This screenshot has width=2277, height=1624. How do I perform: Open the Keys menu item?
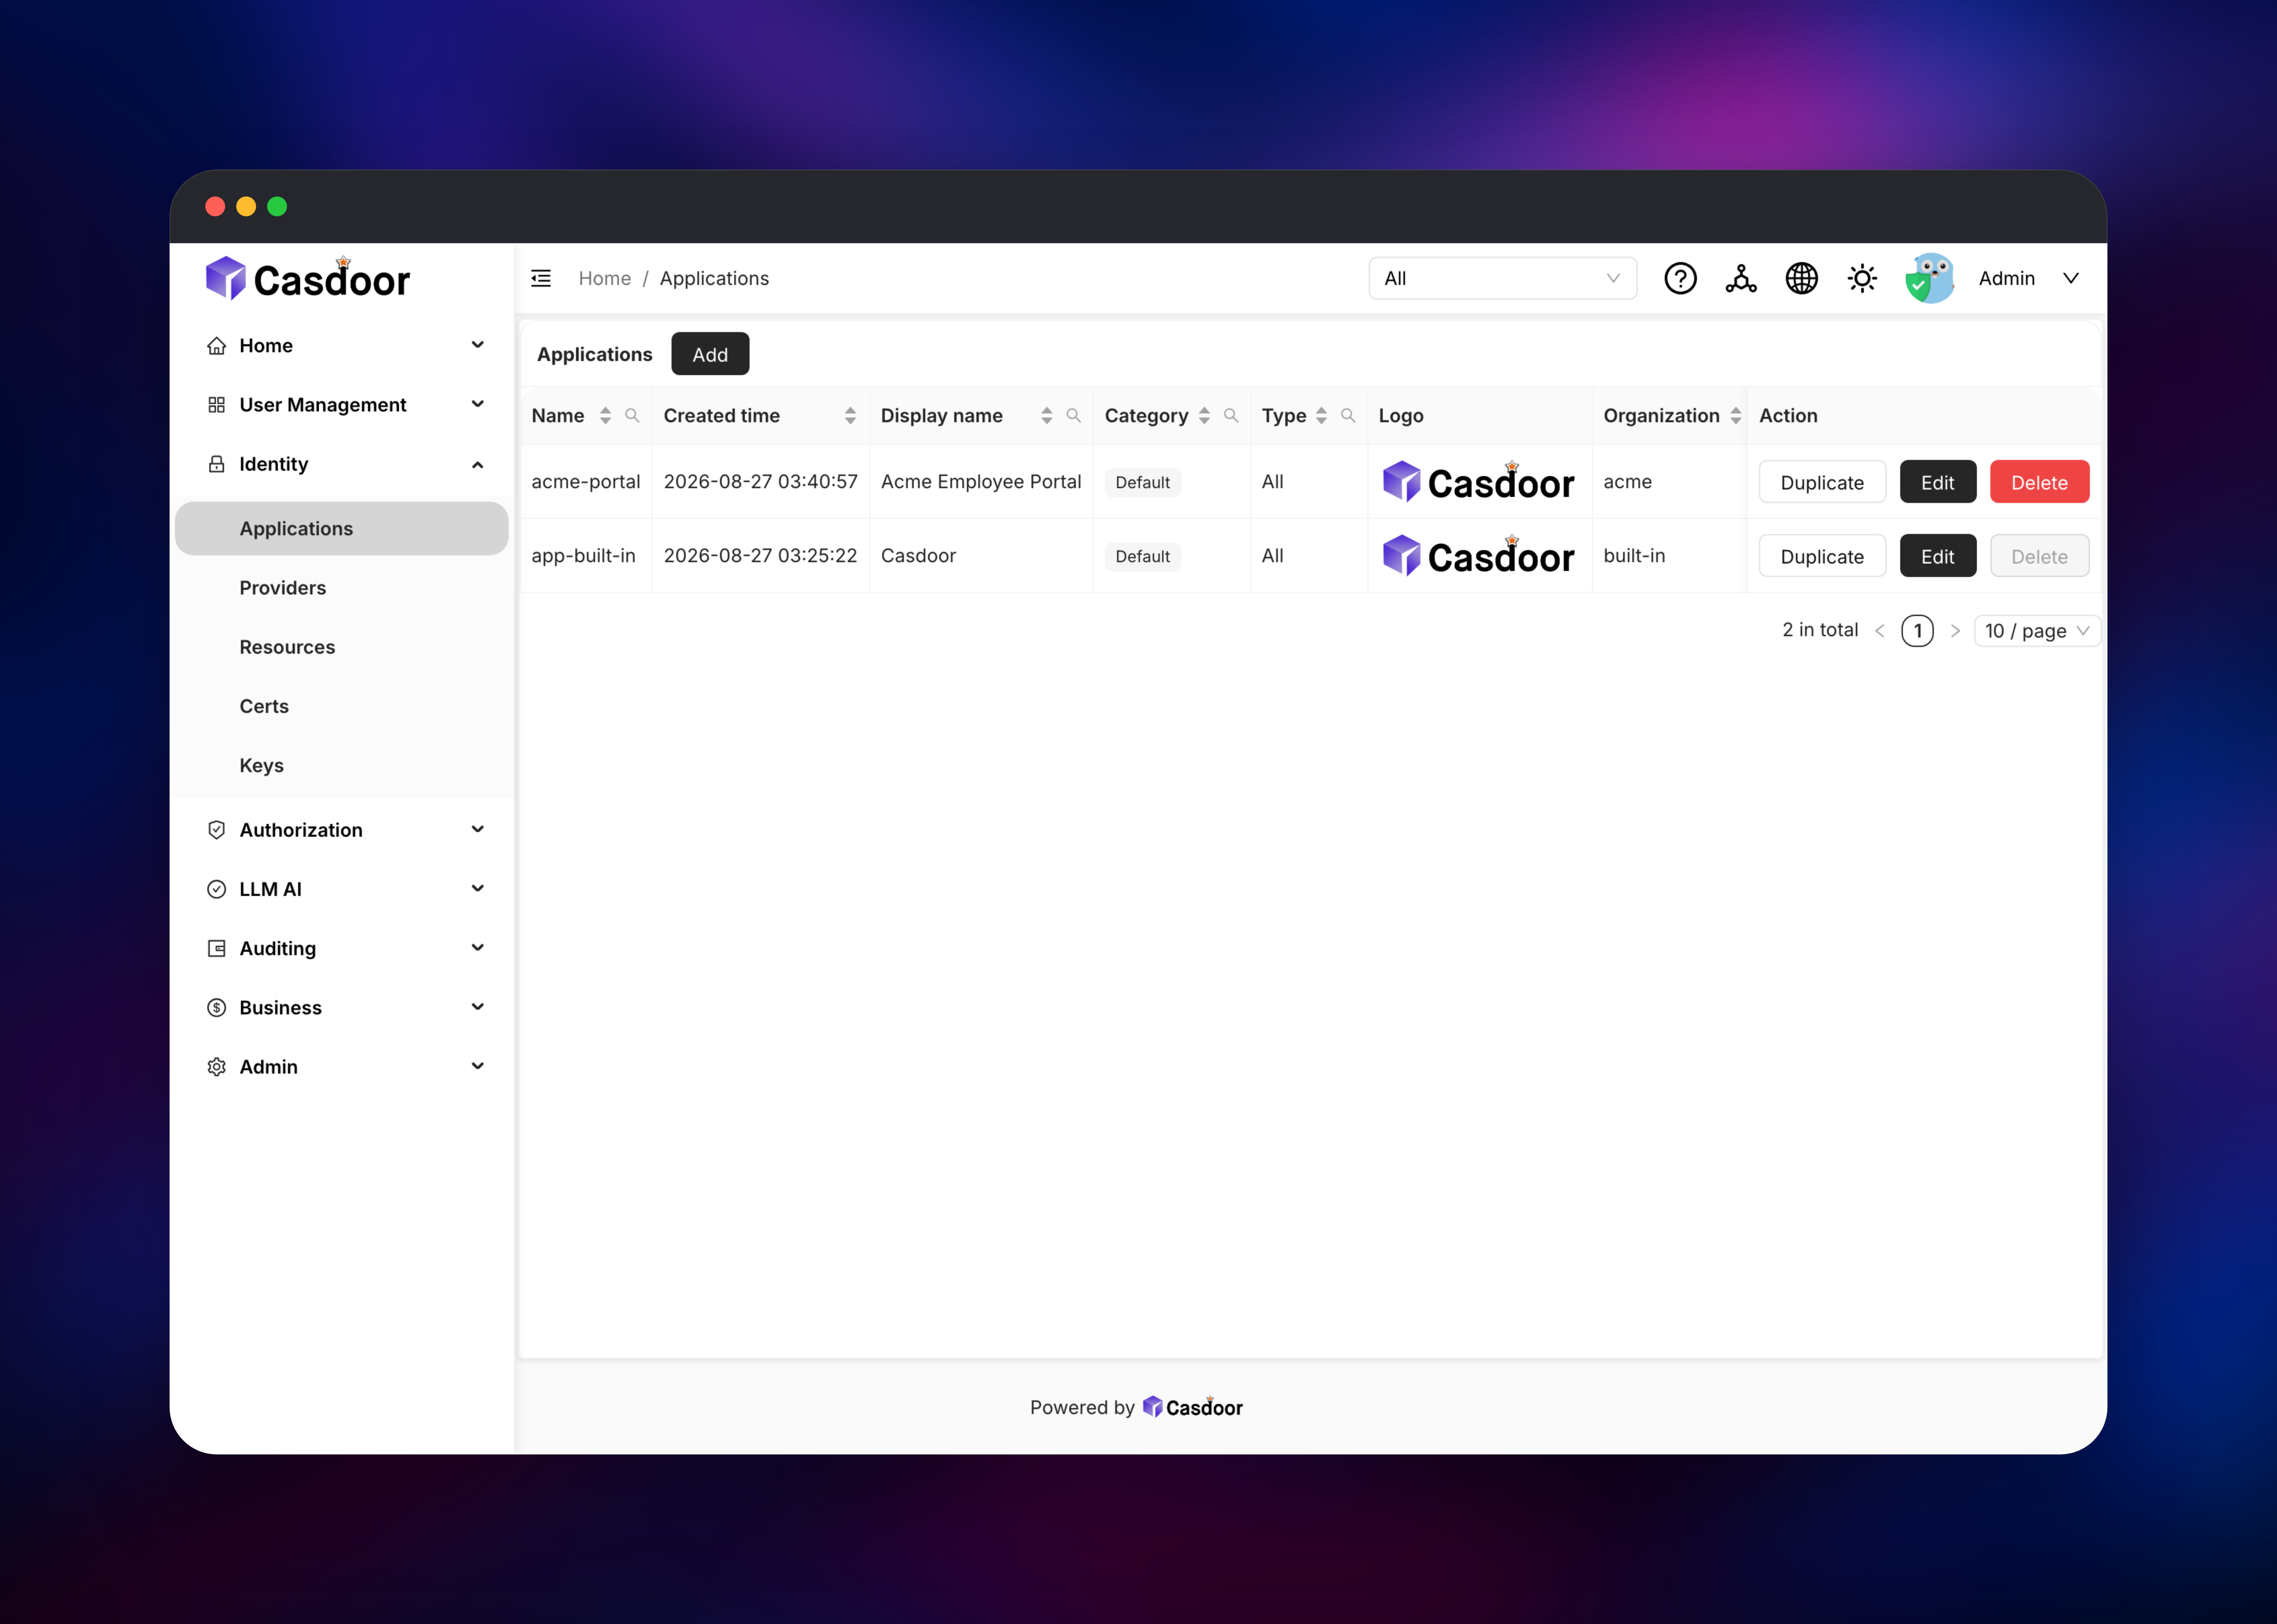pos(342,765)
